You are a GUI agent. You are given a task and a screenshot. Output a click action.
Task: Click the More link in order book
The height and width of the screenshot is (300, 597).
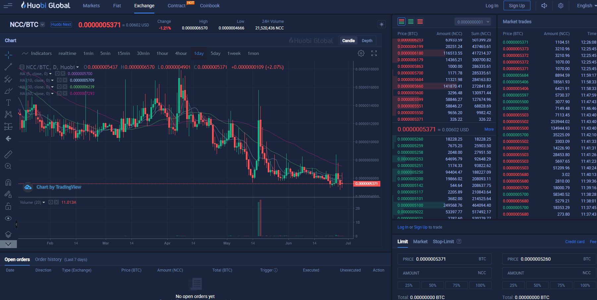tap(489, 129)
